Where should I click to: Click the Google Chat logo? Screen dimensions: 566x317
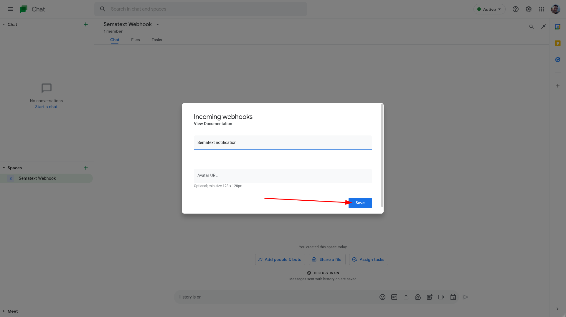[x=24, y=9]
